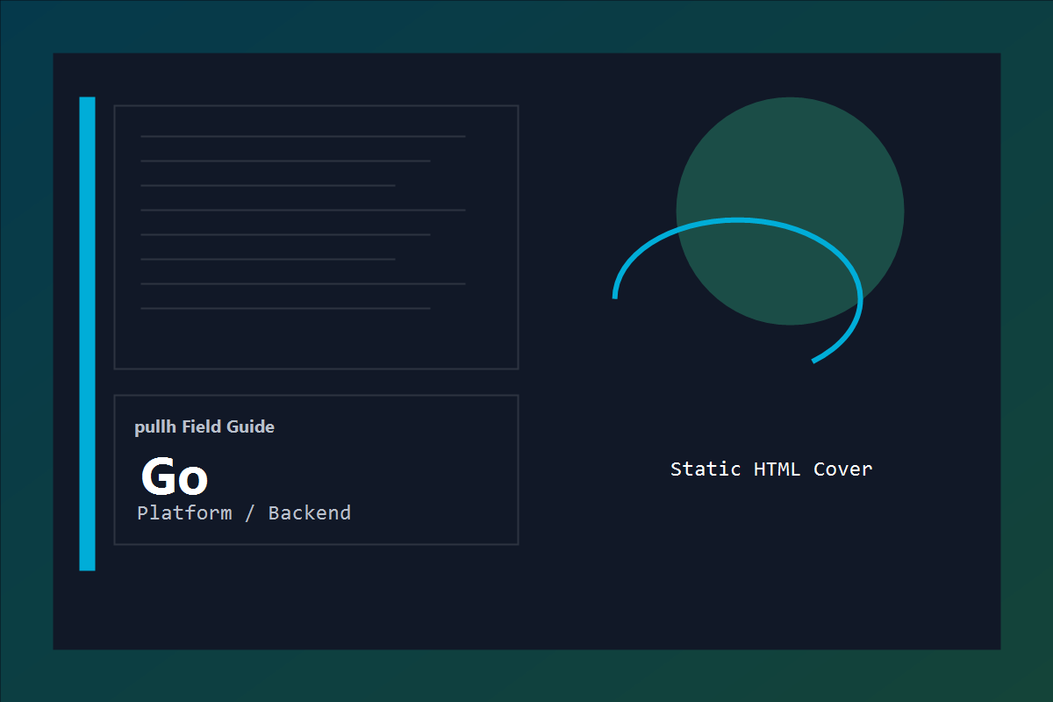The image size is (1053, 702).
Task: Click the word "HTML" in the caption
Action: click(x=777, y=469)
